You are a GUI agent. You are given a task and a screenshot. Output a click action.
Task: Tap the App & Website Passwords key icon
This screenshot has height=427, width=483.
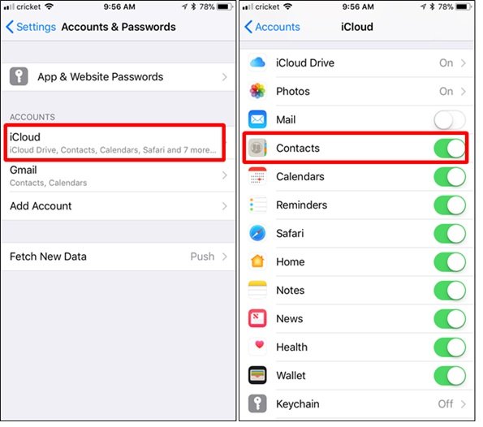click(19, 76)
